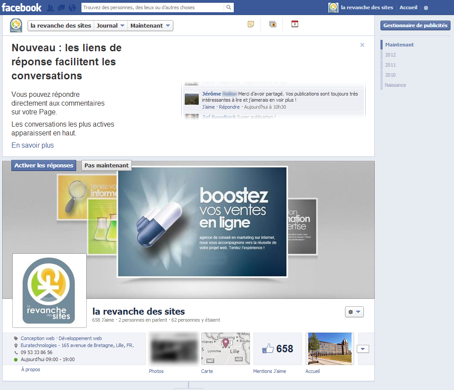This screenshot has width=454, height=390.
Task: Click the page logo beside the page name button
Action: pos(16,25)
